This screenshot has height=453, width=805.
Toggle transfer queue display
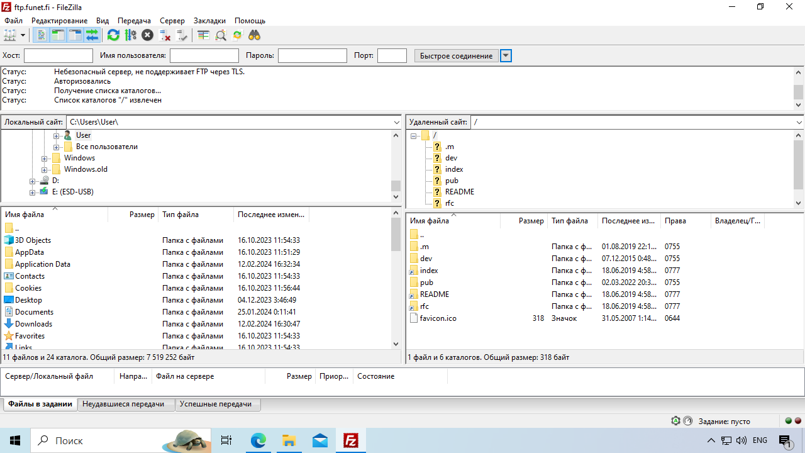(x=92, y=35)
